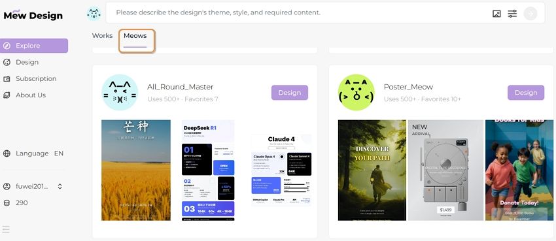Open image upload icon in prompt bar
Viewport: 556px width, 241px height.
496,14
